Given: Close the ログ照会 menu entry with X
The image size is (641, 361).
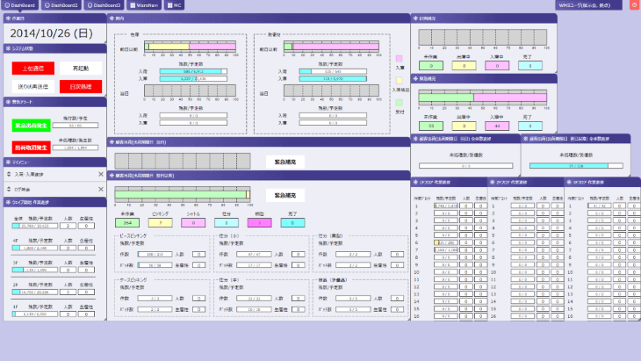Looking at the screenshot, I should (x=100, y=188).
